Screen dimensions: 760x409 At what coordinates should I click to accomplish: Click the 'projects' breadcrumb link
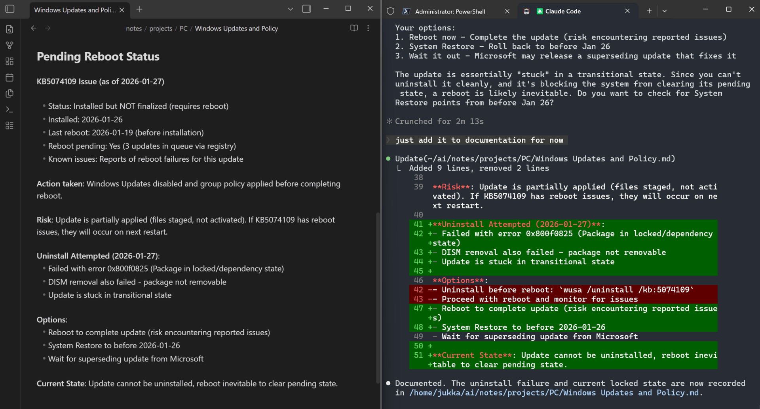161,29
